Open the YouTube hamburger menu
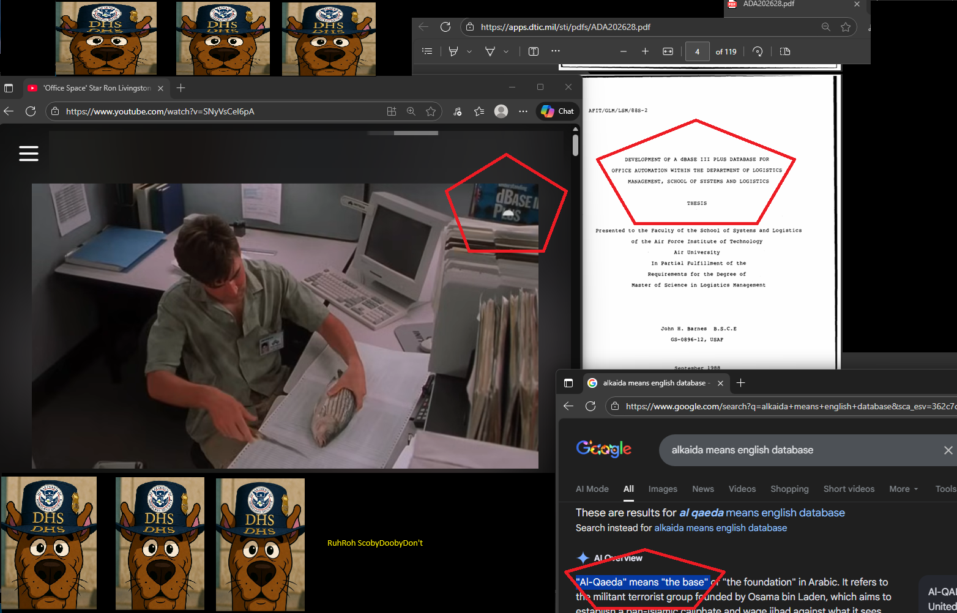Image resolution: width=957 pixels, height=613 pixels. pyautogui.click(x=29, y=153)
